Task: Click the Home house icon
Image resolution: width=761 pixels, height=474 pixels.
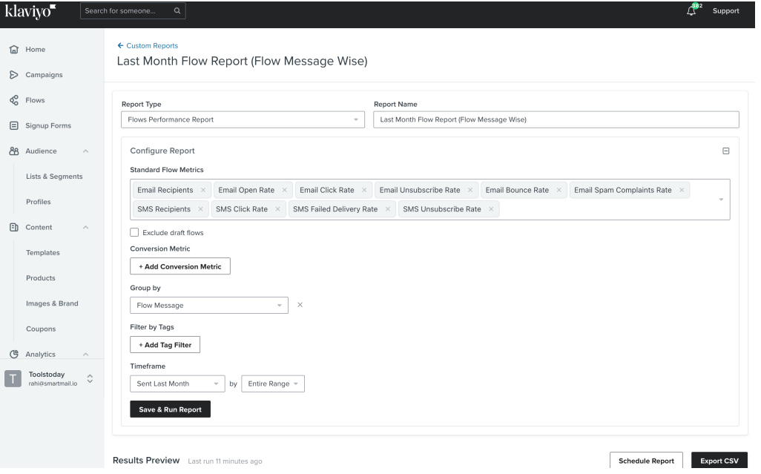Action: pos(14,49)
